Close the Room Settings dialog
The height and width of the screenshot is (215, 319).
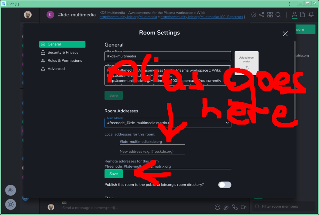[285, 34]
